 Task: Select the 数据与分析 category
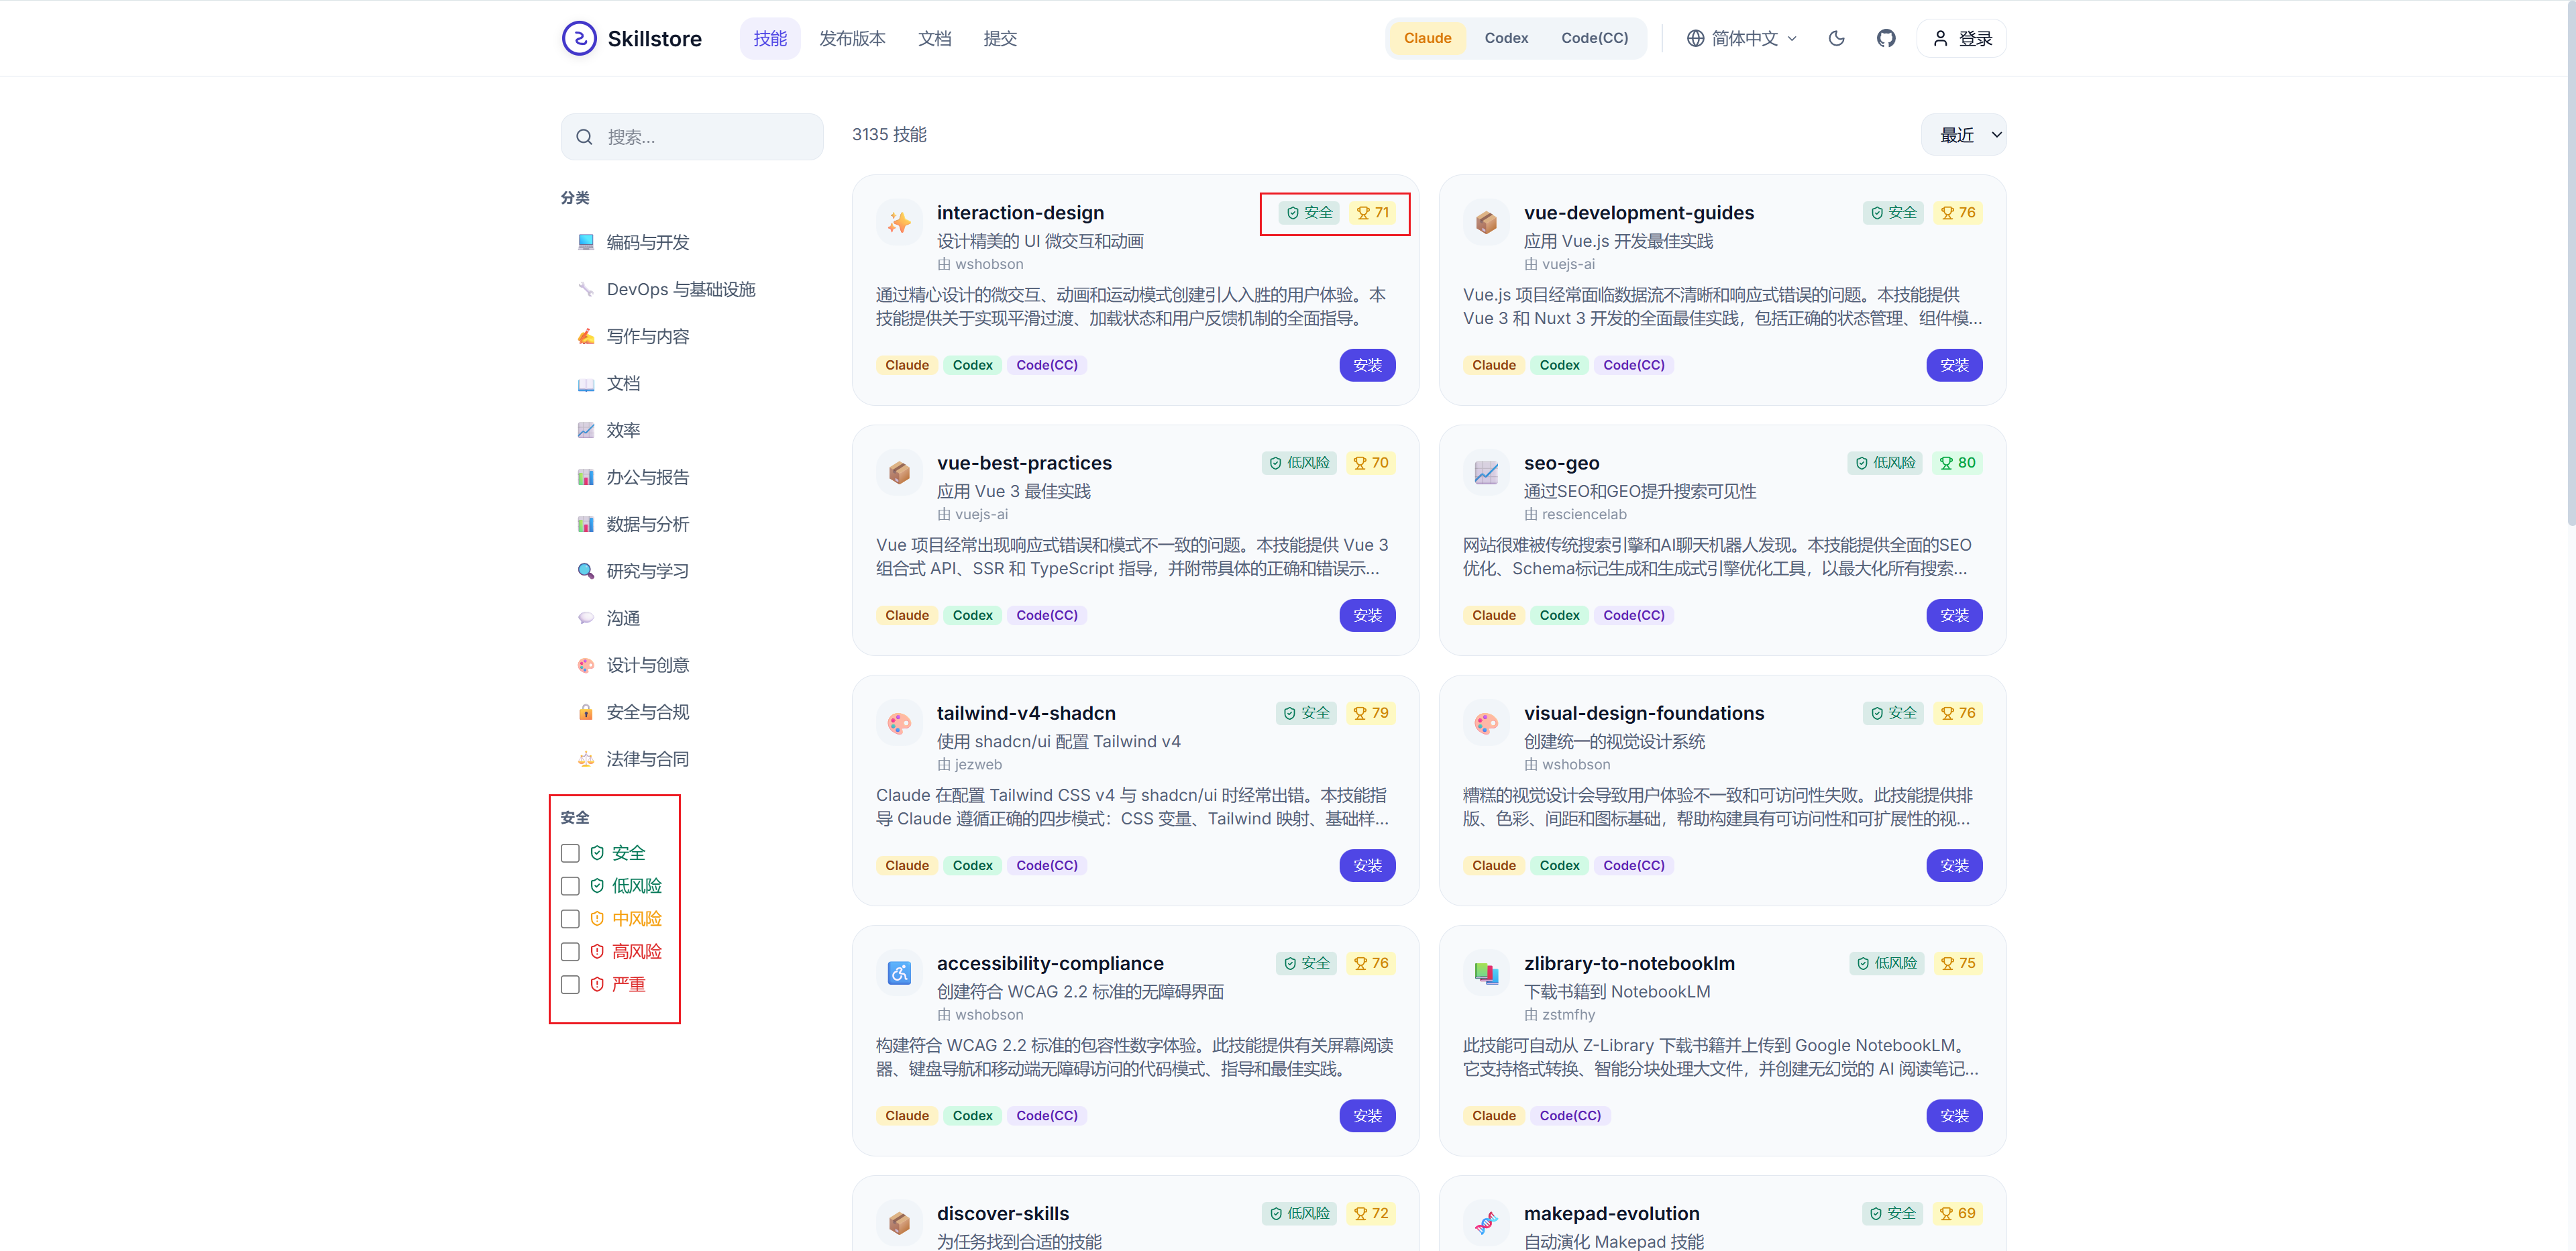click(x=692, y=525)
